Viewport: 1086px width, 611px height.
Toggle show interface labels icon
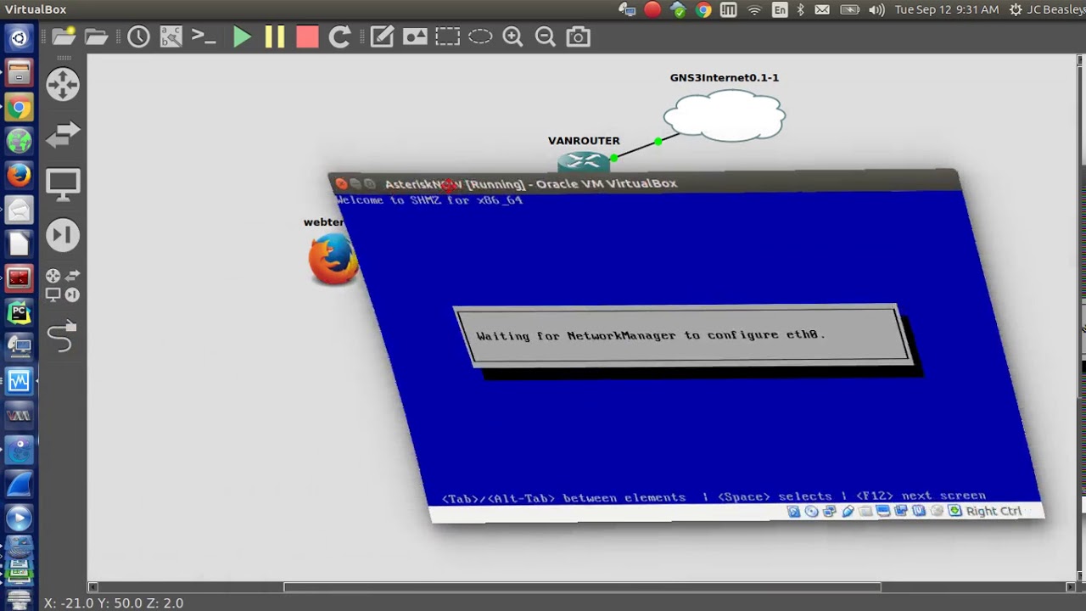[171, 36]
